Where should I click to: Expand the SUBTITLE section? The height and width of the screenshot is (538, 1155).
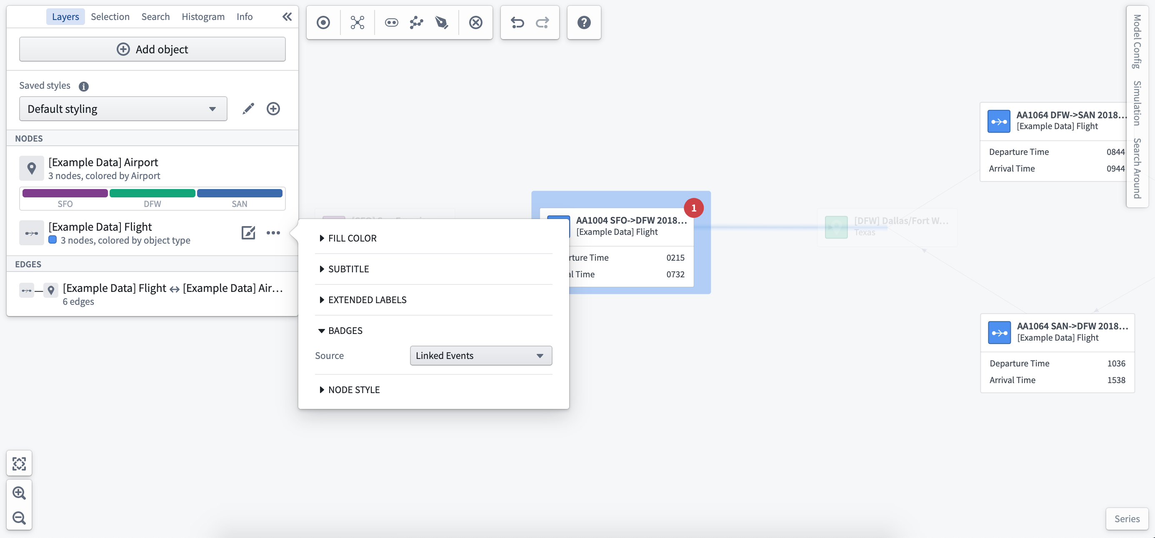pyautogui.click(x=344, y=269)
